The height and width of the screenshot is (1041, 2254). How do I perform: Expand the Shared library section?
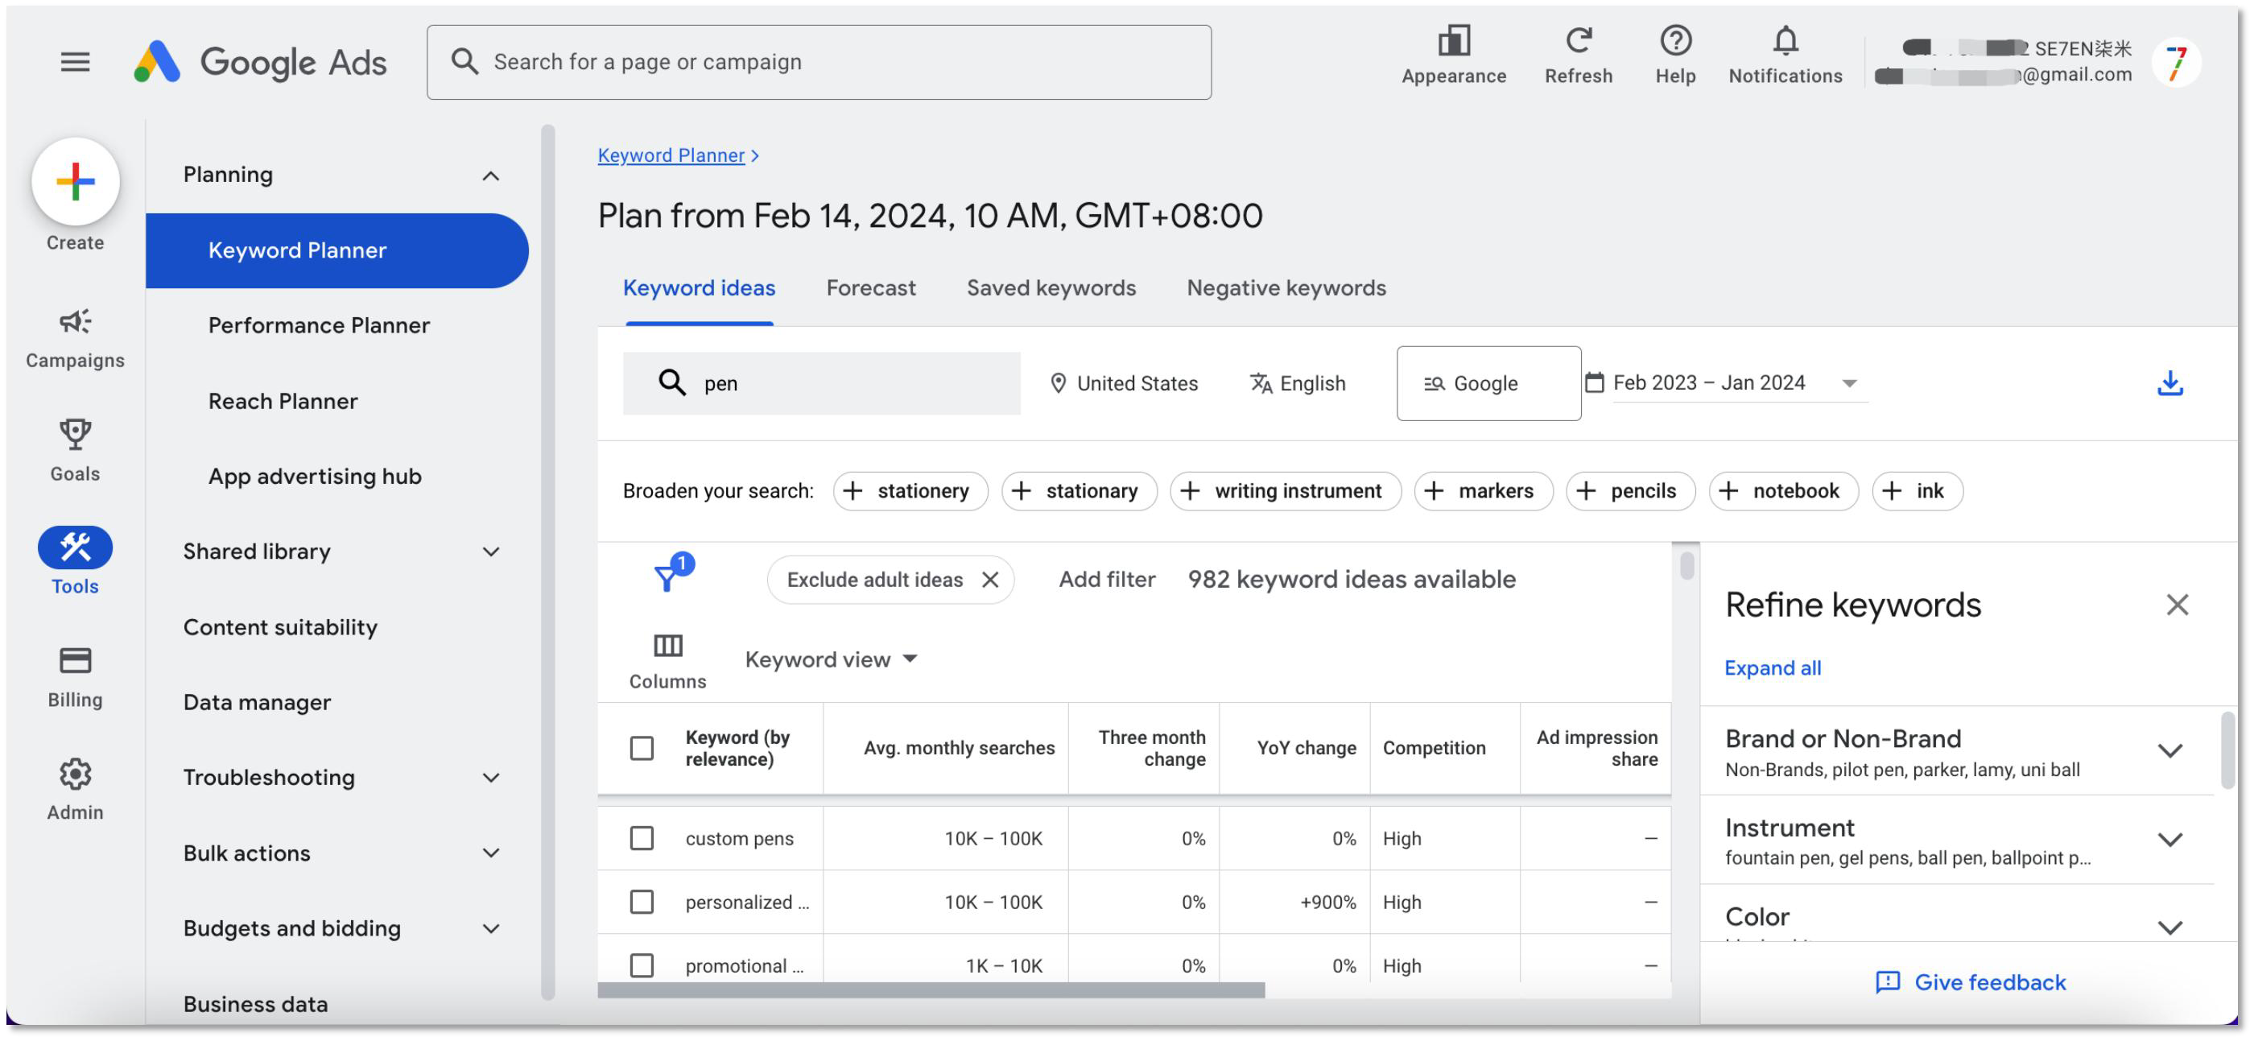pyautogui.click(x=491, y=552)
